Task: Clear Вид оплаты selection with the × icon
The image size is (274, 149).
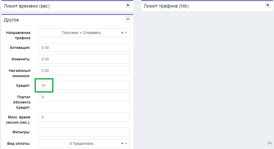Action: (x=122, y=144)
